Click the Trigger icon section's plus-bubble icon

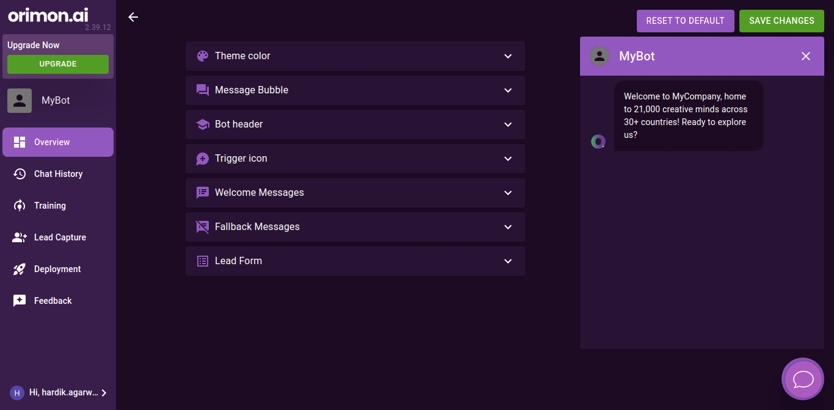tap(203, 159)
